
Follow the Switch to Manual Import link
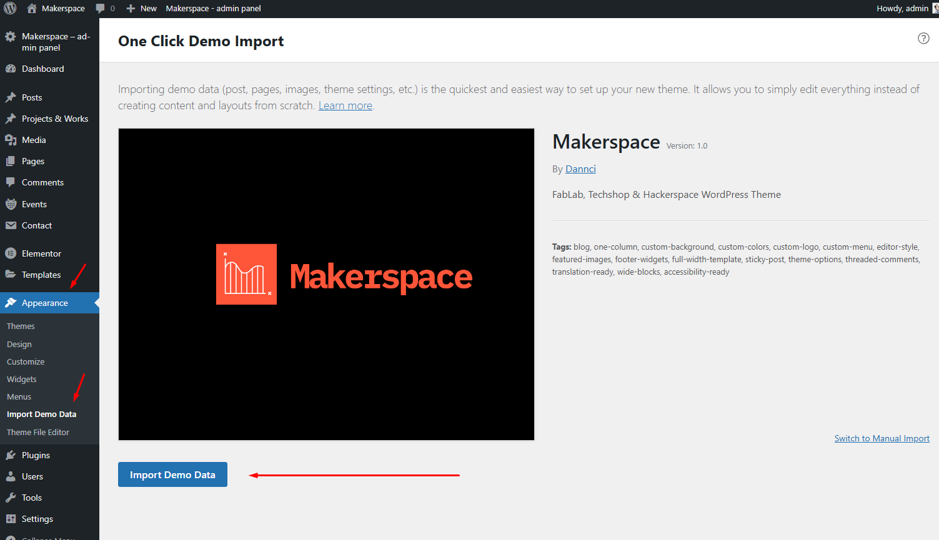click(882, 438)
